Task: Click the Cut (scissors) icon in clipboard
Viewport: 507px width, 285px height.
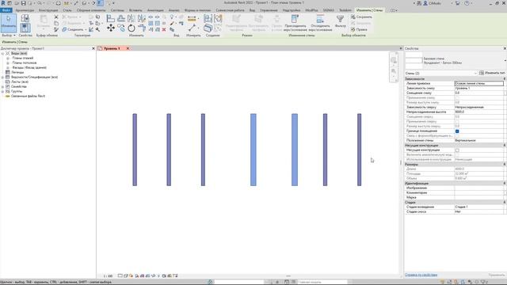Action: 56,17
